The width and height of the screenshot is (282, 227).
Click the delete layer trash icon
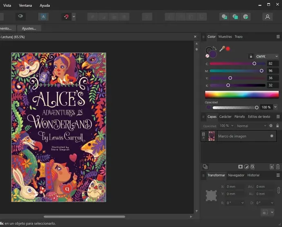click(x=278, y=167)
